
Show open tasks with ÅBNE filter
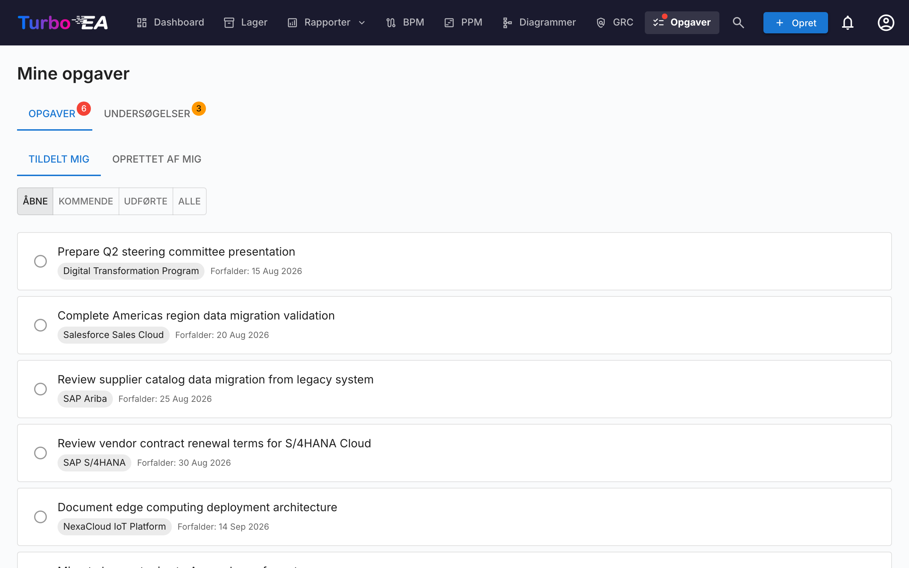pyautogui.click(x=35, y=201)
